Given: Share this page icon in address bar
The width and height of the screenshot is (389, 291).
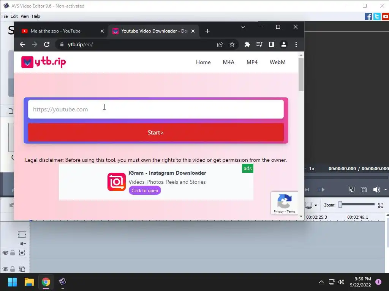Looking at the screenshot, I should pos(220,45).
